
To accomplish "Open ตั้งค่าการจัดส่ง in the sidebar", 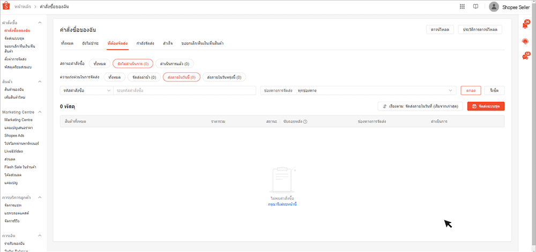I will tap(16, 60).
